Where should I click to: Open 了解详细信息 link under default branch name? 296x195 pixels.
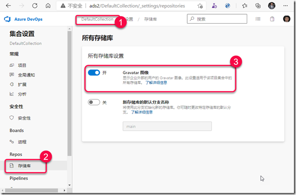(x=142, y=112)
